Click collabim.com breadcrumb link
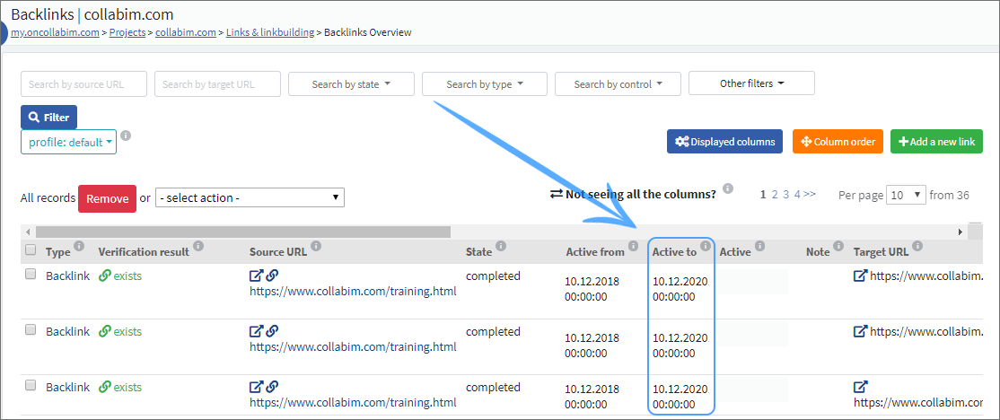The image size is (1000, 420). tap(186, 32)
